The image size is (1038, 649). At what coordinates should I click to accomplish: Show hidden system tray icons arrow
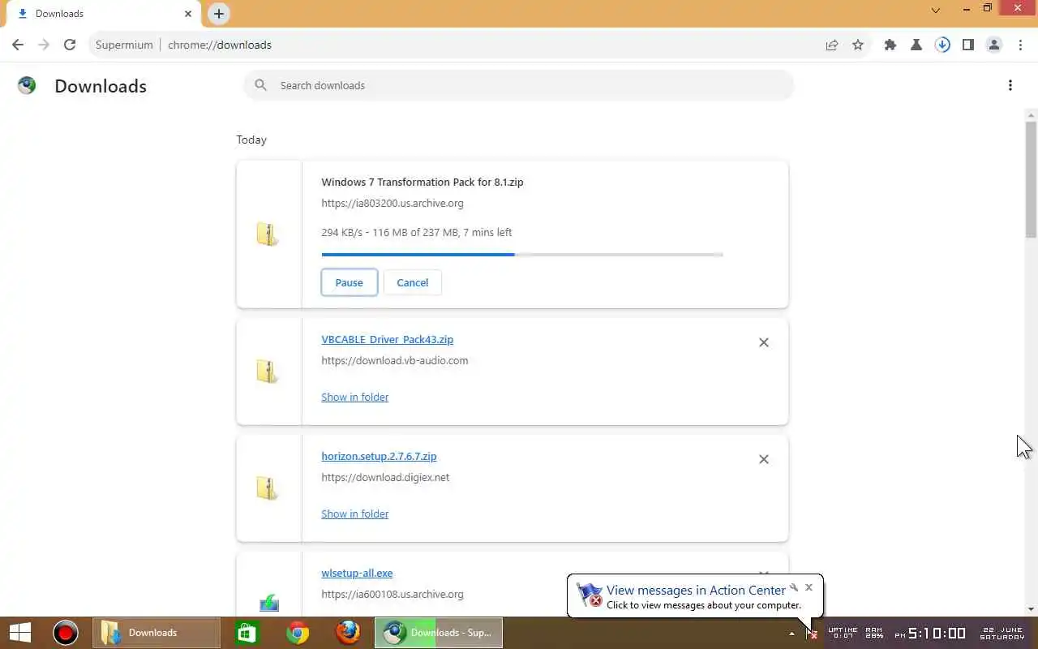tap(792, 634)
